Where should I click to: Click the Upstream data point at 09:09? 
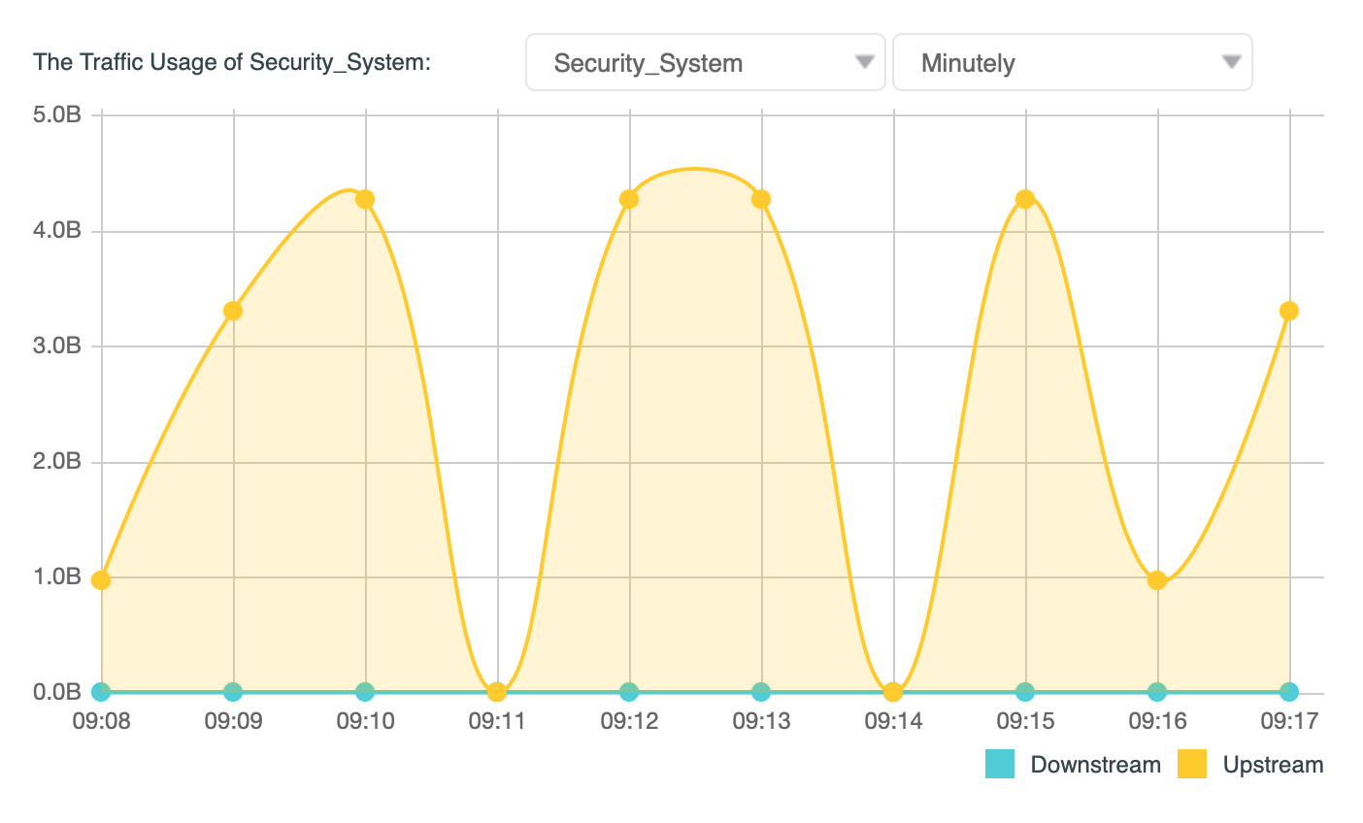click(x=233, y=312)
